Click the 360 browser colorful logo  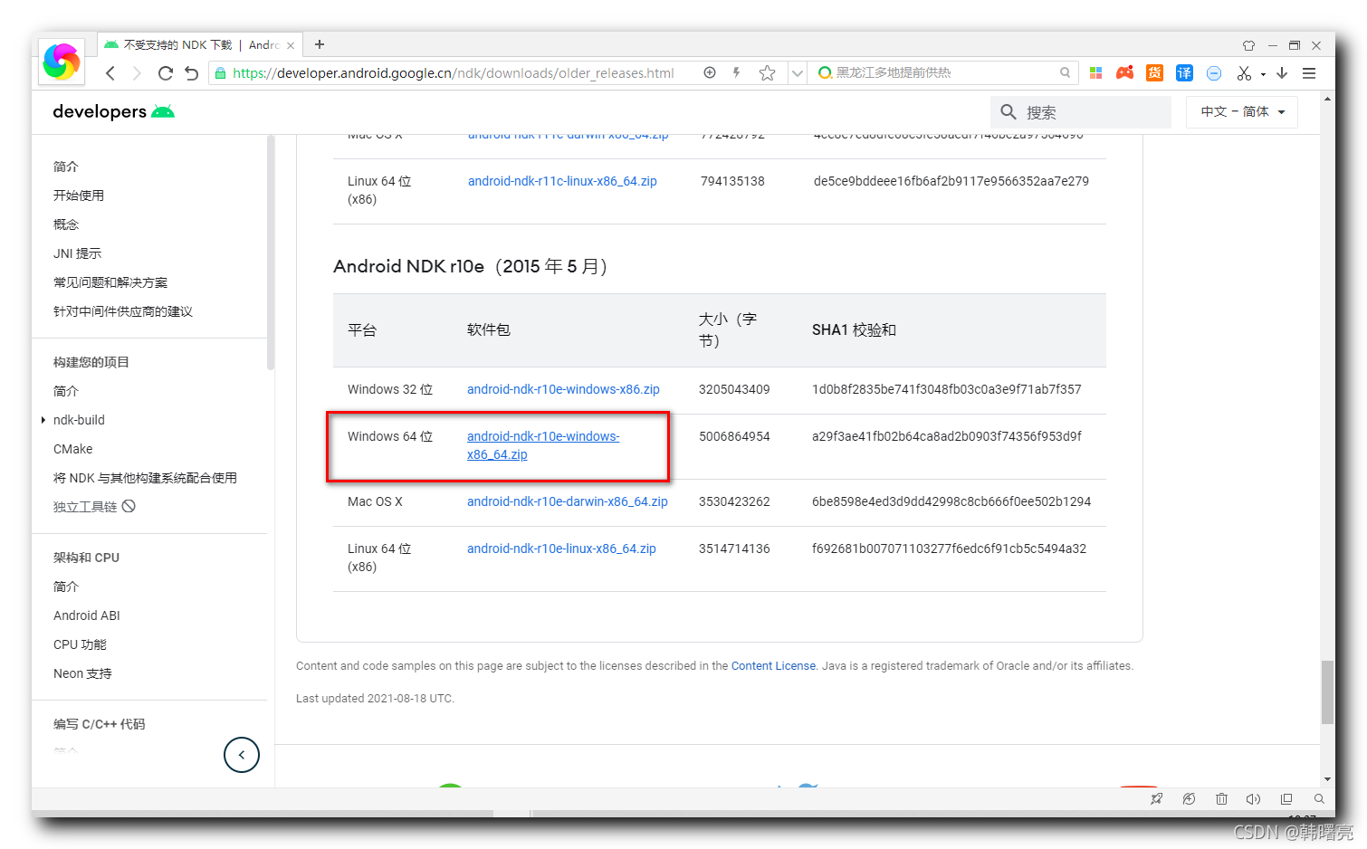click(62, 62)
